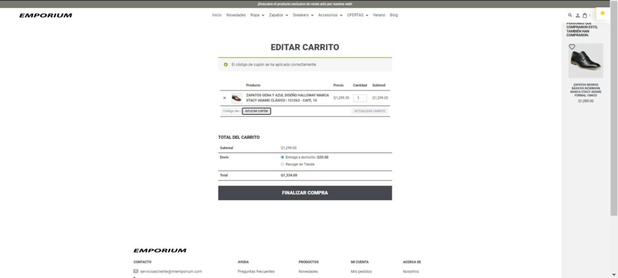Click the cart total Q1,334.00

pos(289,175)
